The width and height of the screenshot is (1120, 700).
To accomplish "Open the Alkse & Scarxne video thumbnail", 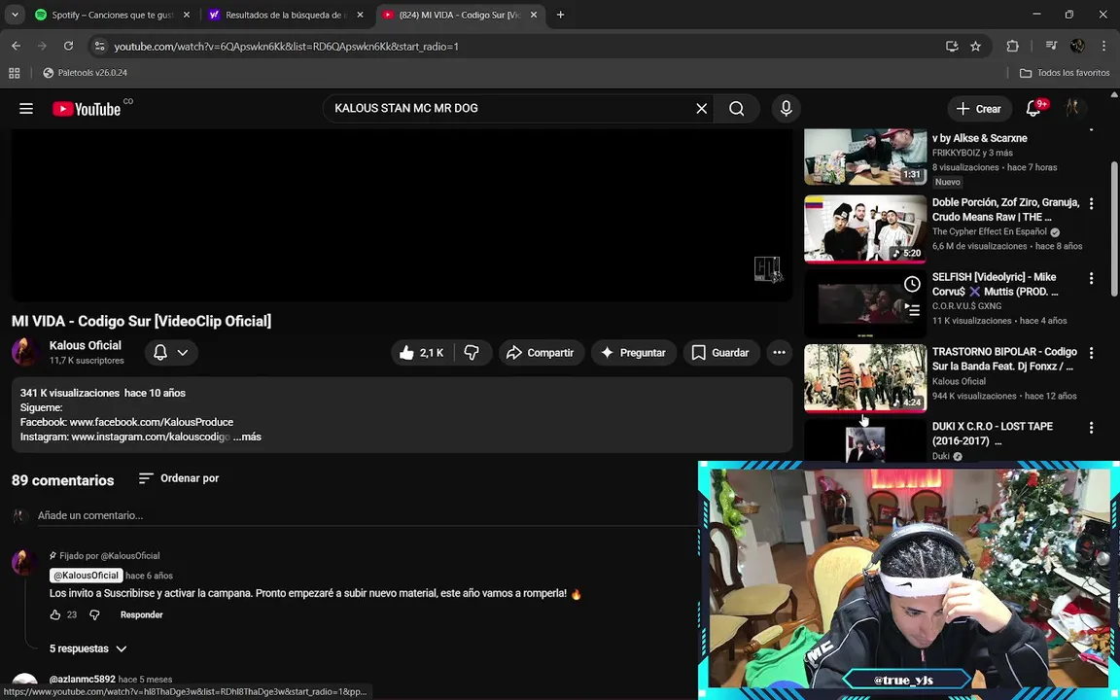I will 865,157.
